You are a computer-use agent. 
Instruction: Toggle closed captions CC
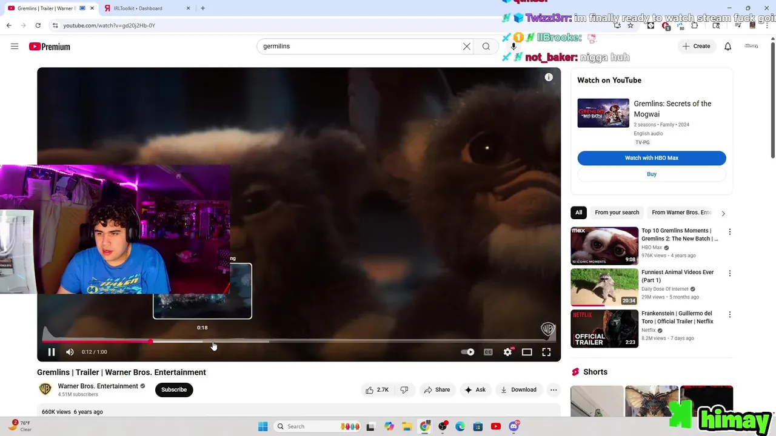[488, 352]
